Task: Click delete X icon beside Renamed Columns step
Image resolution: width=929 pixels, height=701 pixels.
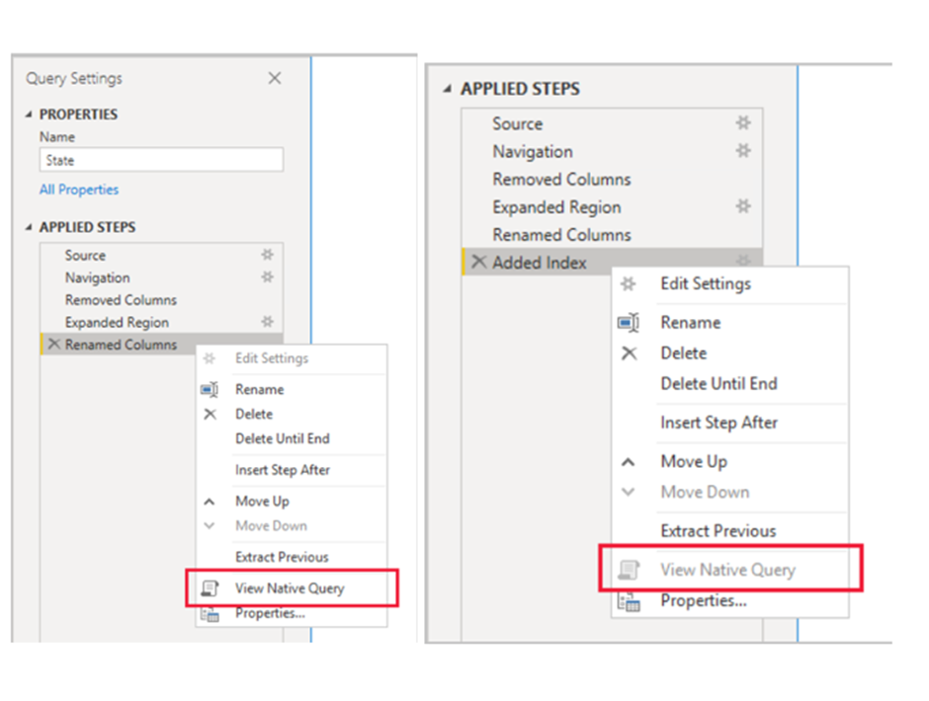Action: click(x=53, y=345)
